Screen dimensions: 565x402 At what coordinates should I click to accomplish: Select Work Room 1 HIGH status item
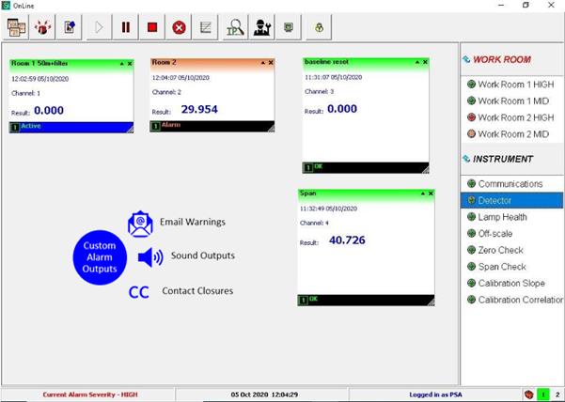point(514,85)
